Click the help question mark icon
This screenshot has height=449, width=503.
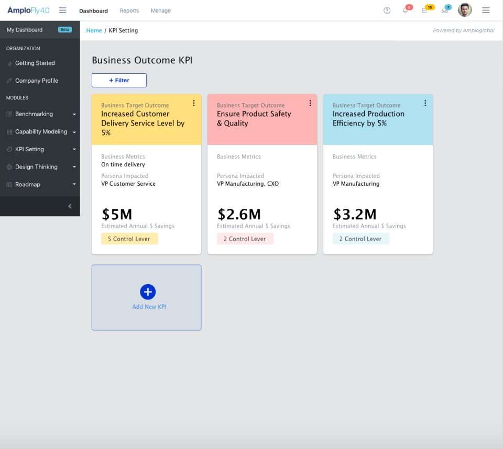[x=387, y=10]
